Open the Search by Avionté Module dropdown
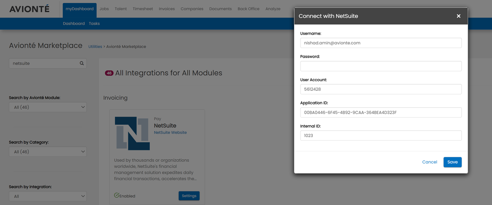Image resolution: width=492 pixels, height=205 pixels. coord(48,107)
